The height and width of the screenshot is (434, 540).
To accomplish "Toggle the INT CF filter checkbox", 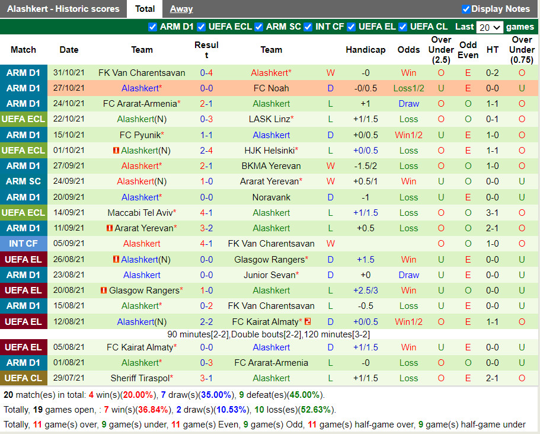I will (308, 27).
